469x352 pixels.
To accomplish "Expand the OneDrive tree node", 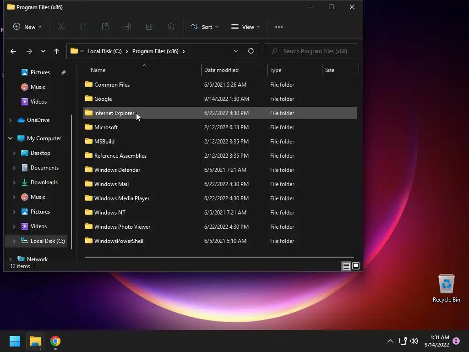I will (11, 120).
